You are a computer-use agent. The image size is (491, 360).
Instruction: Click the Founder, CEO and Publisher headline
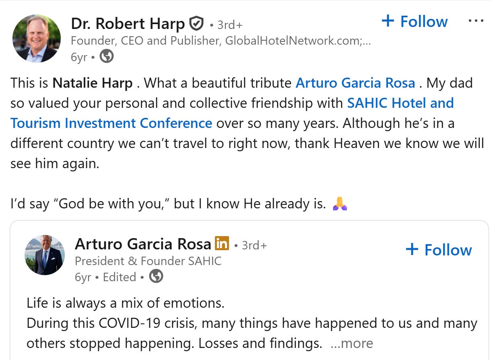pos(221,41)
